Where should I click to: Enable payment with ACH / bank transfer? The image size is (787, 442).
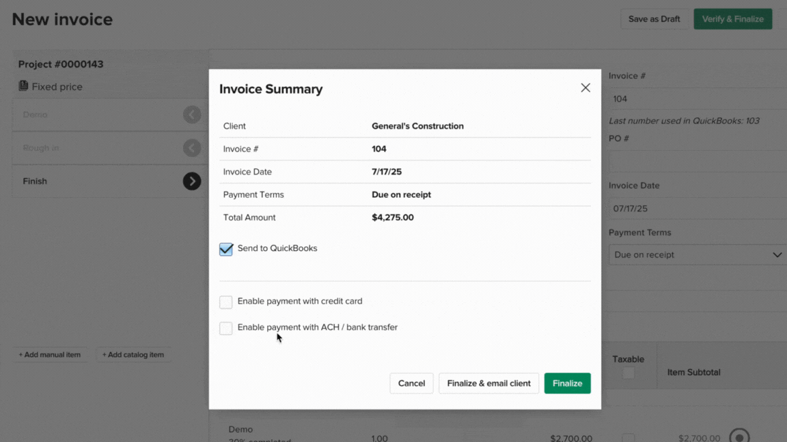pyautogui.click(x=226, y=327)
